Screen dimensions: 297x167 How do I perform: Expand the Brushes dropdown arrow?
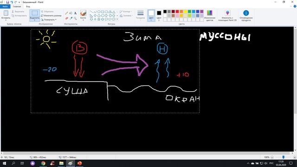[83, 20]
